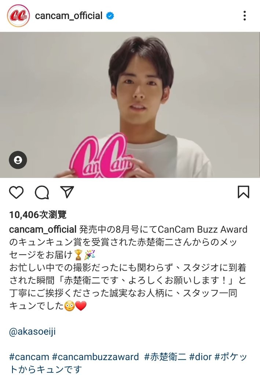Save post with the bookmark icon
Screen dimensions: 260x375
pyautogui.click(x=243, y=192)
